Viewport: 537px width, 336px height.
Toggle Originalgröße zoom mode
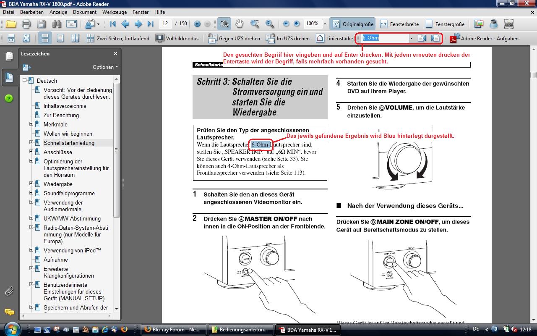[353, 24]
